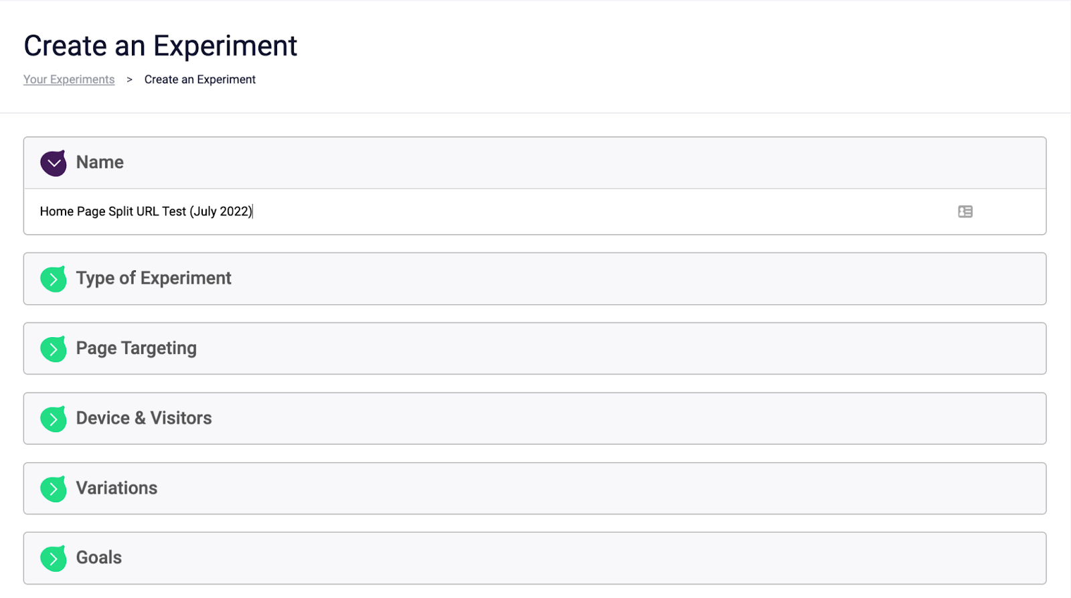Click the green arrow icon beside Variations
Viewport: 1071px width, 598px height.
pyautogui.click(x=54, y=488)
